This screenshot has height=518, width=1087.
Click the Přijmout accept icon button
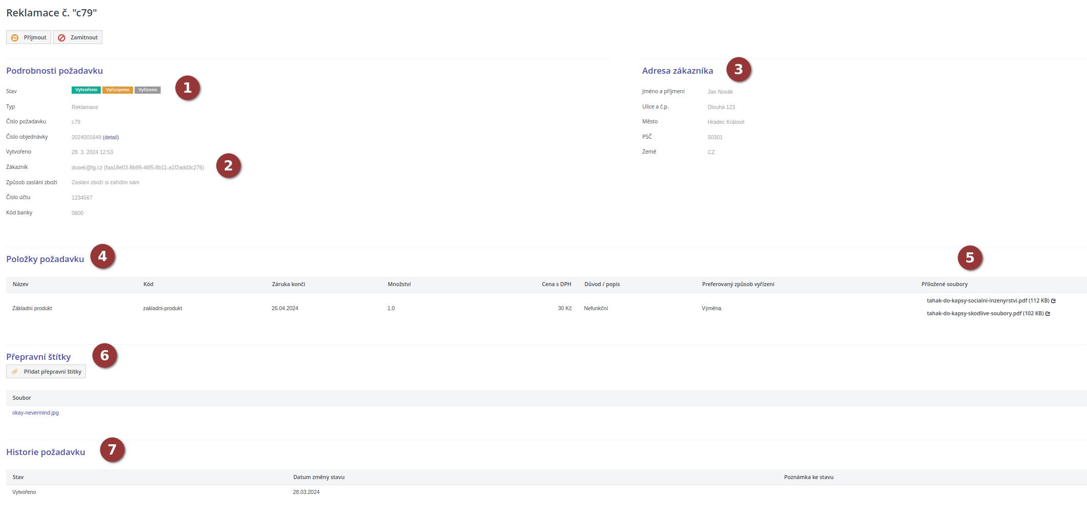pyautogui.click(x=15, y=37)
